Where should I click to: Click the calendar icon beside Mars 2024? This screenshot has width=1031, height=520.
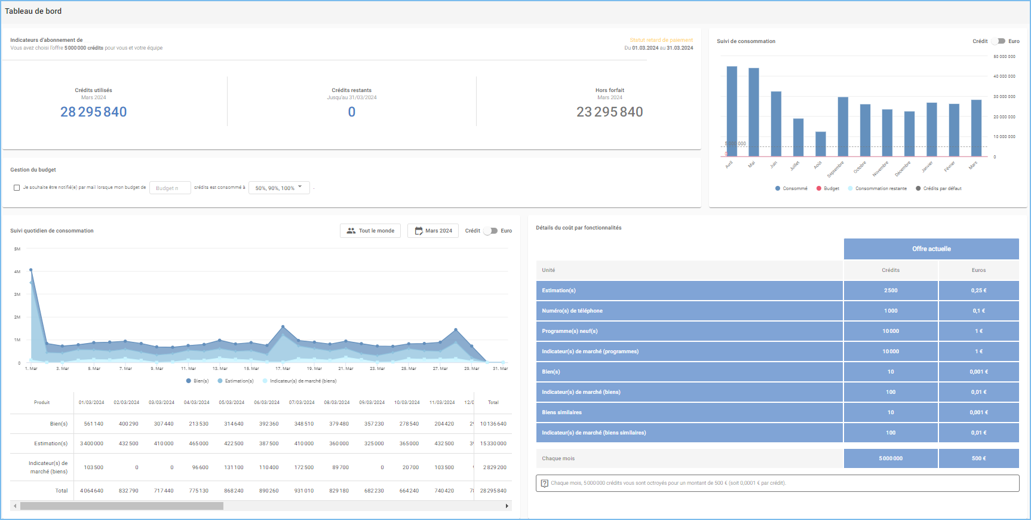tap(419, 231)
